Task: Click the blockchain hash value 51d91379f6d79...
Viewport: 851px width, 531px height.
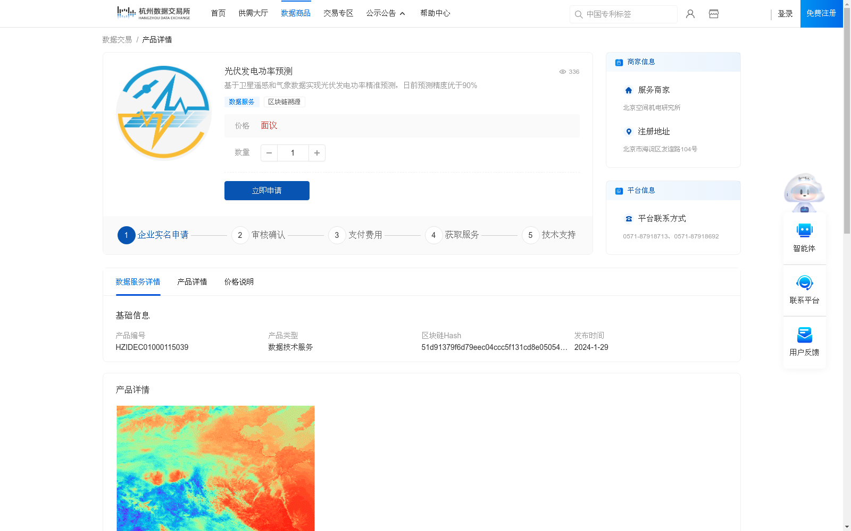Action: coord(495,347)
